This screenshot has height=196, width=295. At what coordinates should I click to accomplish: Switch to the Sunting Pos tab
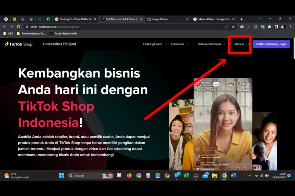[x=75, y=19]
